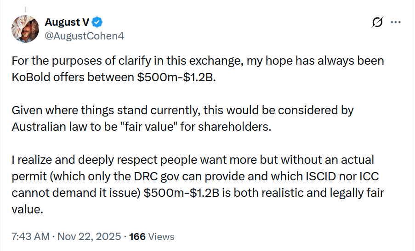Click the first $500m-$1.2B in paragraph one
The width and height of the screenshot is (415, 251).
[176, 77]
